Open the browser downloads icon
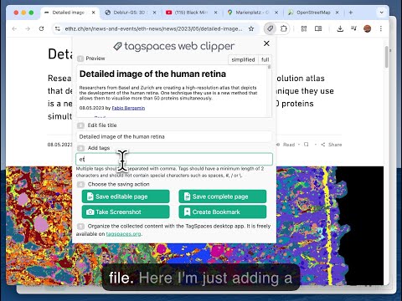402x301 pixels. click(340, 28)
